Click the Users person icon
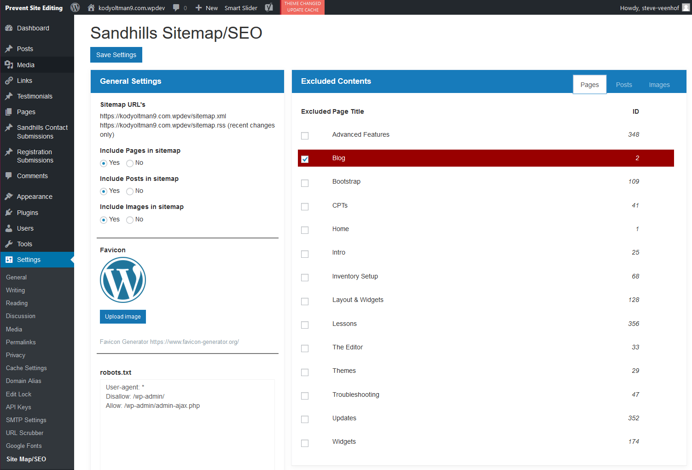Image resolution: width=692 pixels, height=470 pixels. [x=9, y=228]
